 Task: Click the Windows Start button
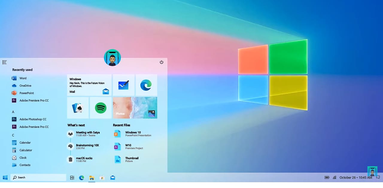5,178
